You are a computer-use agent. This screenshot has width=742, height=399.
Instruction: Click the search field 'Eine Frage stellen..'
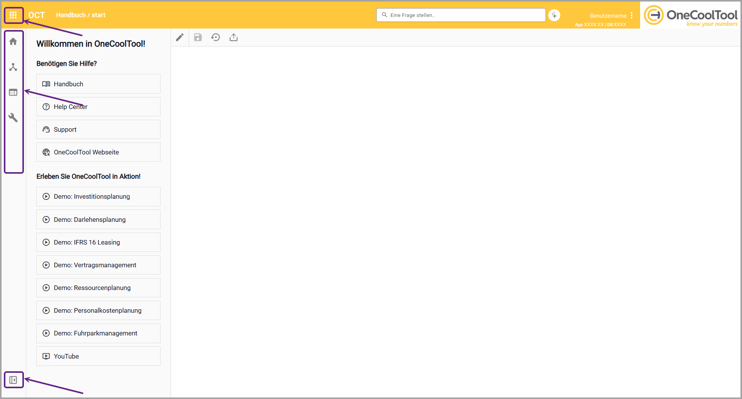click(461, 15)
